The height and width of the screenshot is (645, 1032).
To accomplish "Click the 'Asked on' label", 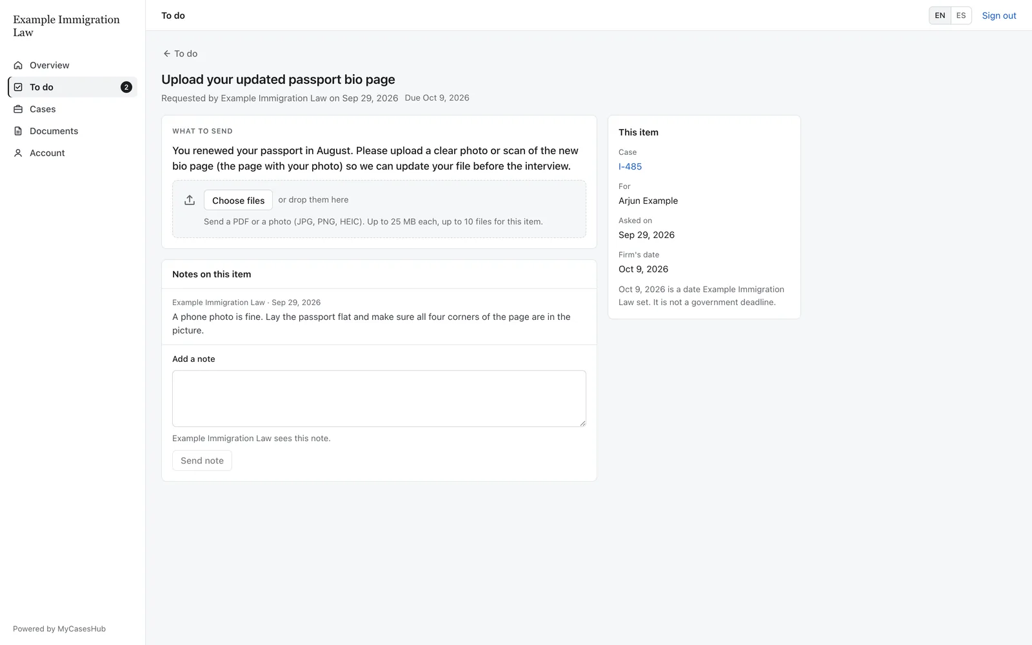I will [635, 221].
